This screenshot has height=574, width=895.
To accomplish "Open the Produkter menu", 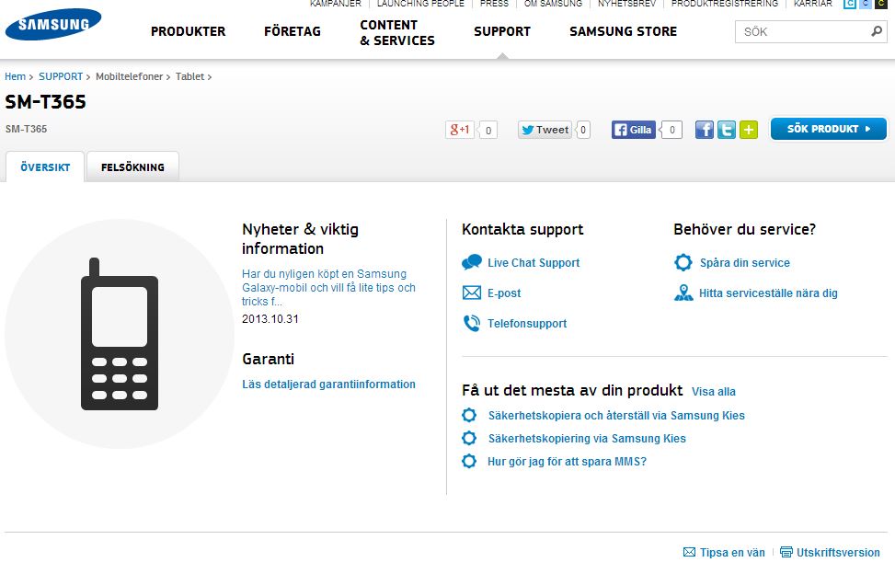I will pyautogui.click(x=188, y=31).
